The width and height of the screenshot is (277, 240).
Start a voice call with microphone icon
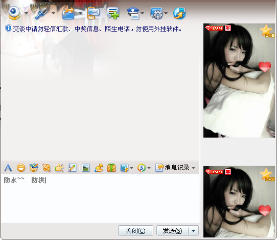click(42, 13)
